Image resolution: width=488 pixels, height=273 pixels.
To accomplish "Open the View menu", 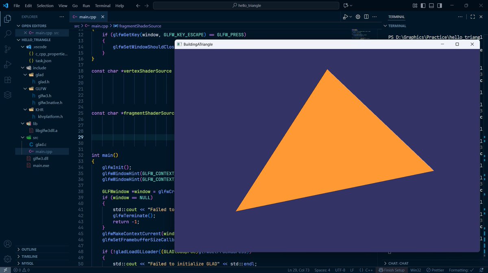I will 63,6.
